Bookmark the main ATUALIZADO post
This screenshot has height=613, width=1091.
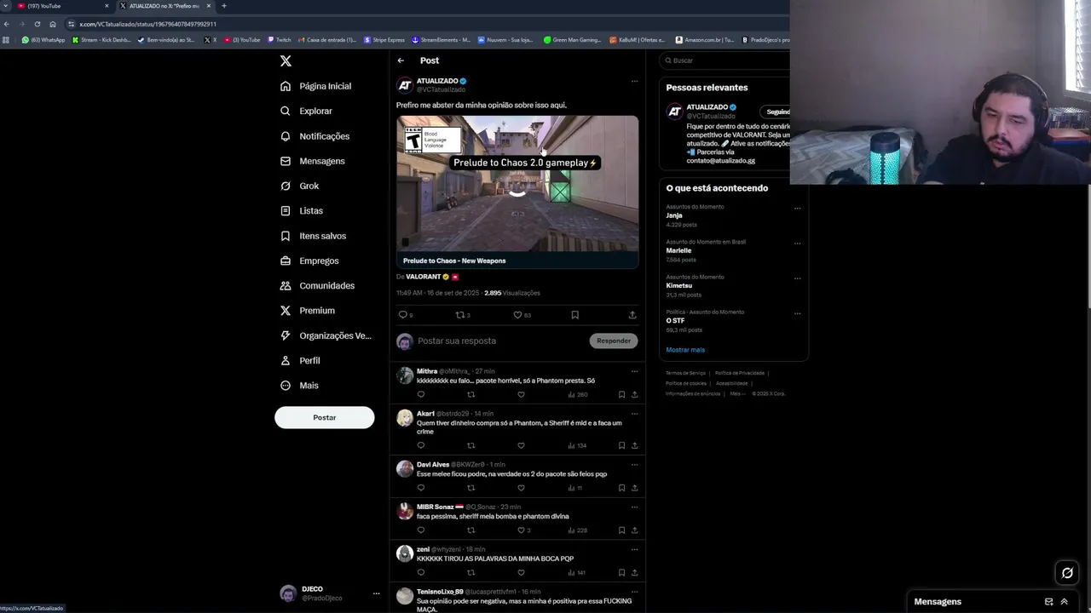(x=574, y=315)
